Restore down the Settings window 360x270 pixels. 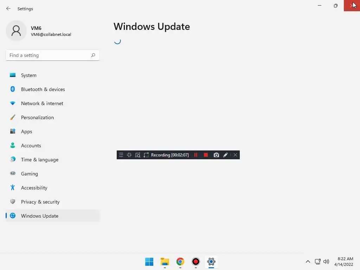[336, 6]
